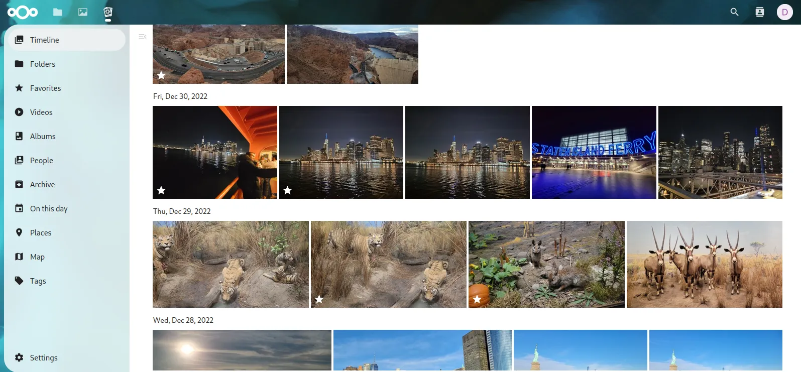This screenshot has width=801, height=372.
Task: Click the Fri, Dec 30, 2022 date heading
Action: click(x=180, y=96)
